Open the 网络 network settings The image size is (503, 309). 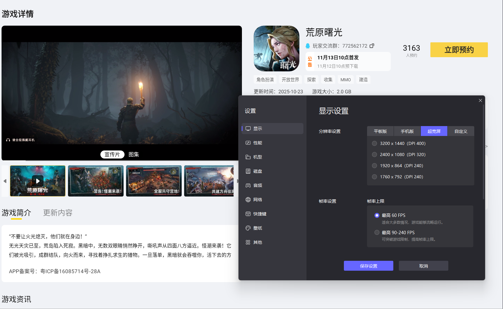pos(257,200)
